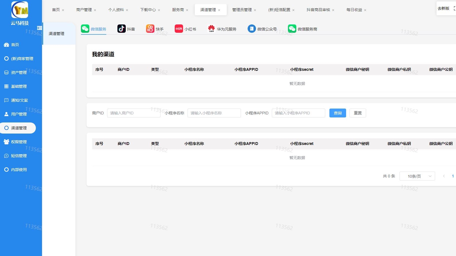The image size is (456, 256).
Task: Click the 内部使用 circle icon
Action: pyautogui.click(x=6, y=170)
